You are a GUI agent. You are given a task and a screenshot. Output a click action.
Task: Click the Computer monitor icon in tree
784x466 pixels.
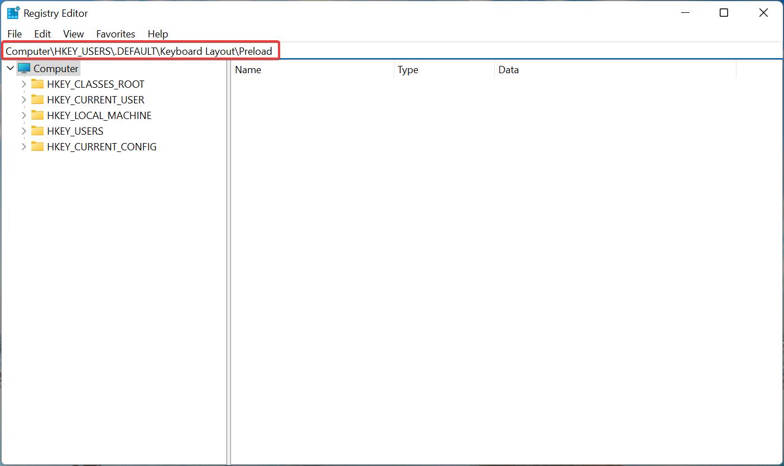(x=24, y=68)
